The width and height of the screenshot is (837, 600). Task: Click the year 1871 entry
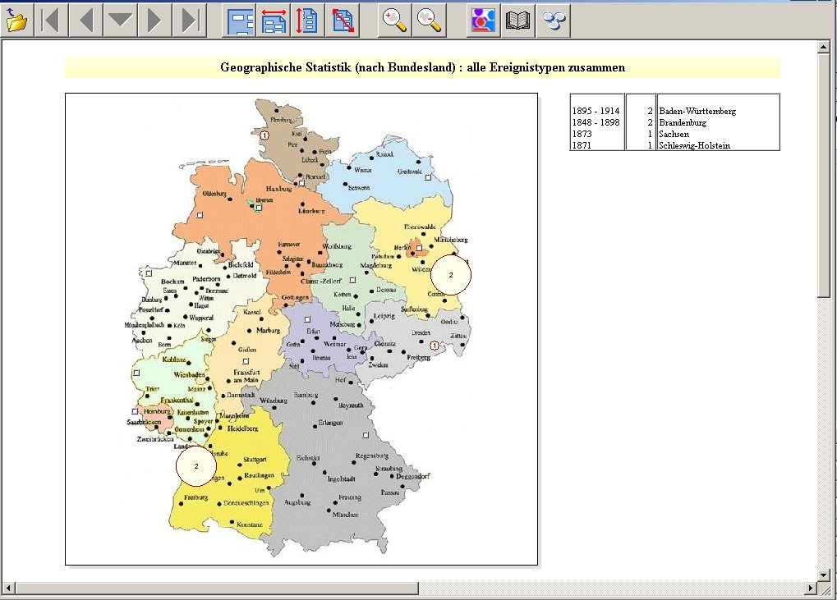pos(582,145)
